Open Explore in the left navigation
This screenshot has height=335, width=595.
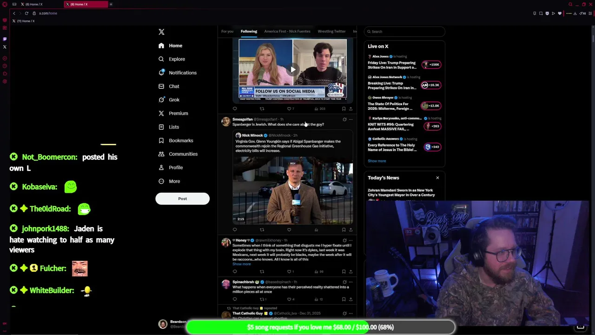coord(171,59)
